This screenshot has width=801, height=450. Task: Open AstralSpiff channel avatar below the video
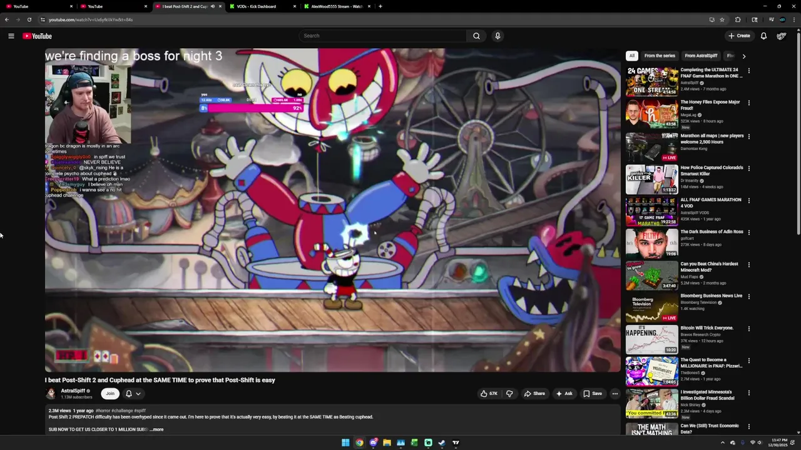(51, 394)
